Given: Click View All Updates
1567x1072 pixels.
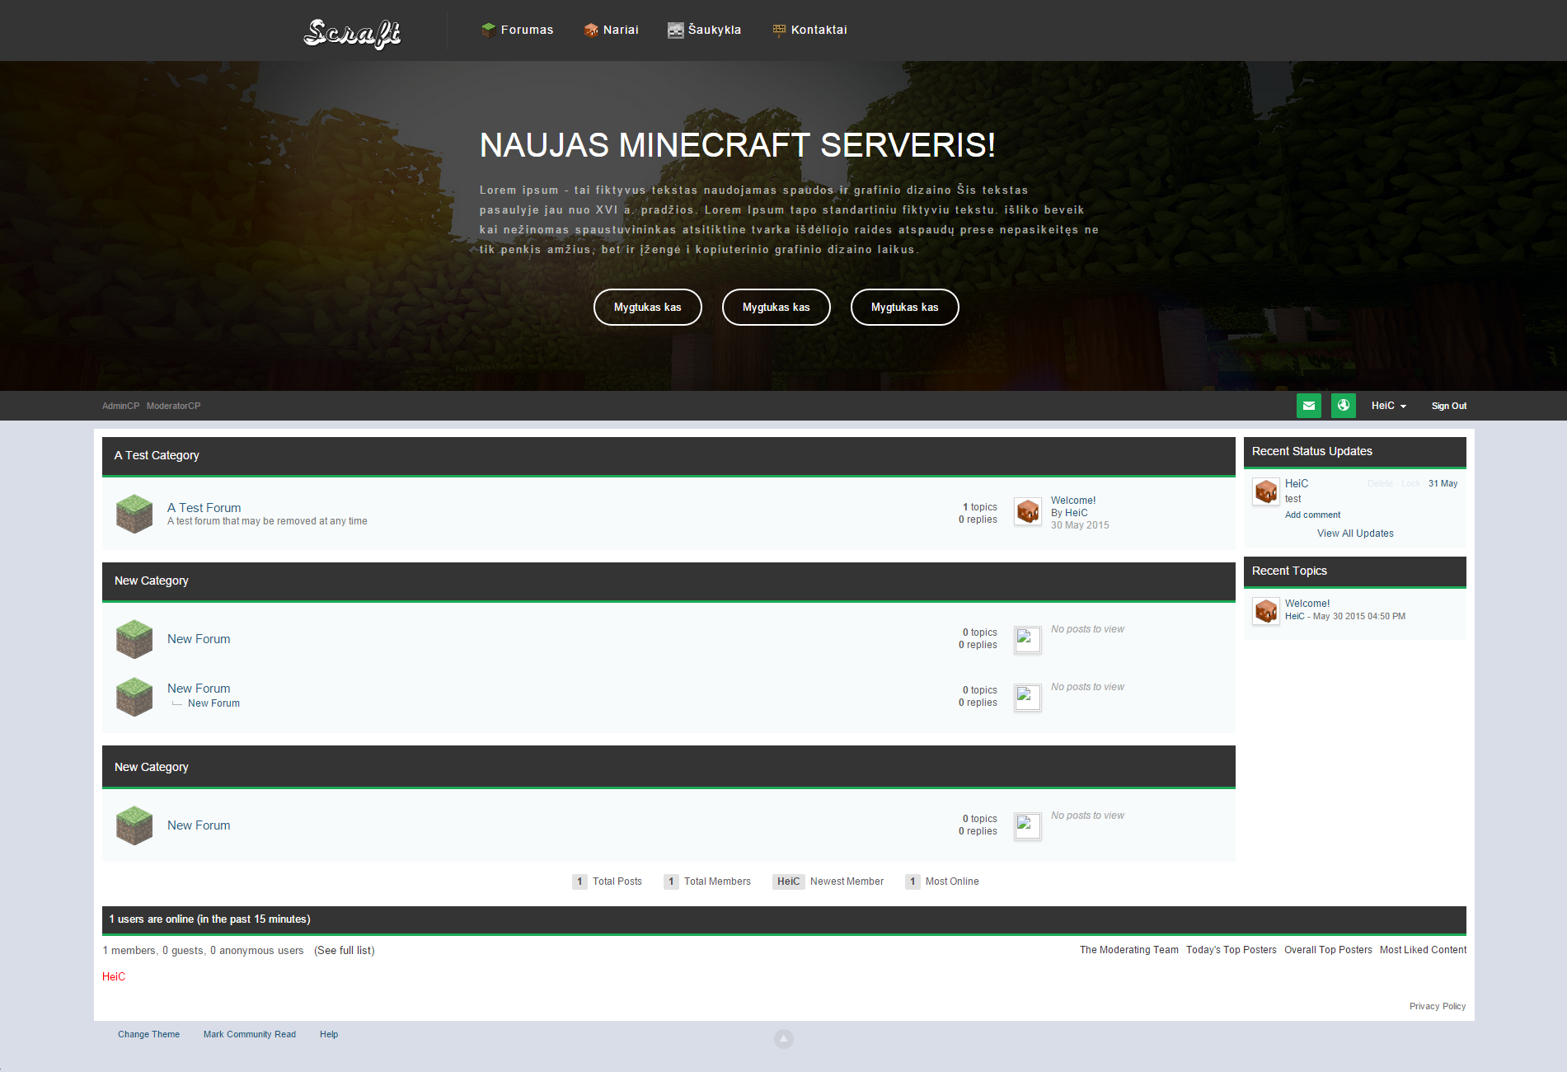Looking at the screenshot, I should [1355, 534].
